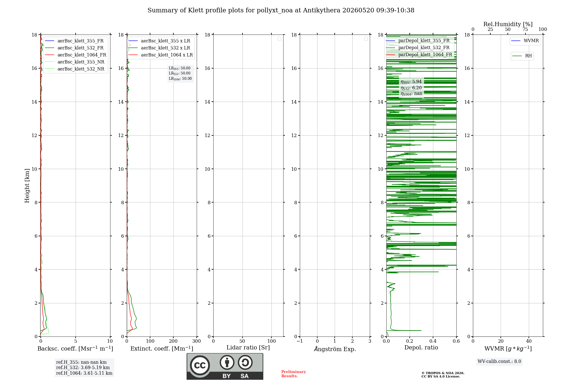The height and width of the screenshot is (382, 562).
Task: Click the 'ref.H_532: 3.69-5.19 km' text
Action: coord(83,368)
